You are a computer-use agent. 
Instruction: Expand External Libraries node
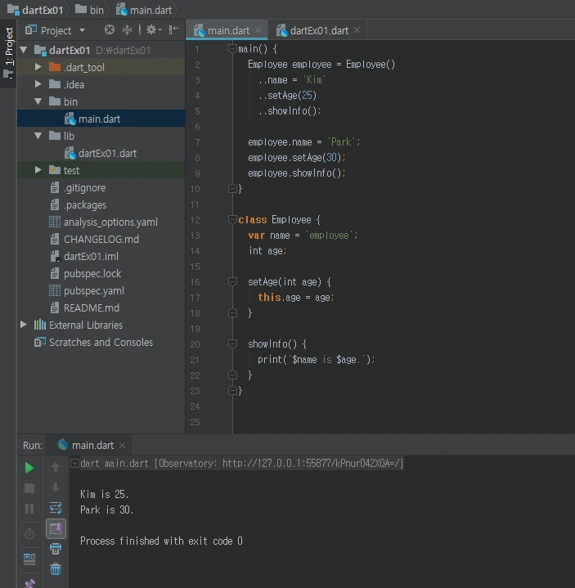click(x=24, y=325)
